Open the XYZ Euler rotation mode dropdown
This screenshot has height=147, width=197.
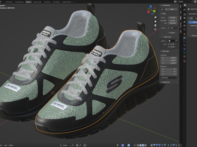[169, 78]
